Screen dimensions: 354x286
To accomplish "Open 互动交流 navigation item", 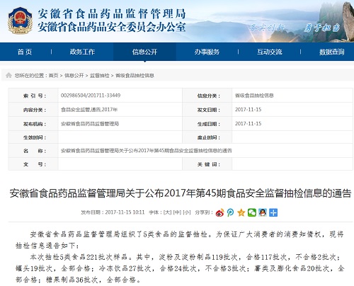I will click(x=270, y=52).
